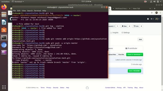
Task: Open the Security footer link
Action: click(56, 88)
